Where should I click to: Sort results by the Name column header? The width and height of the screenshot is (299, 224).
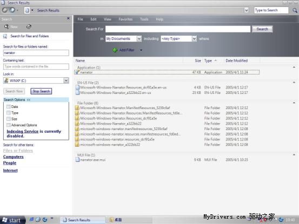(80, 60)
